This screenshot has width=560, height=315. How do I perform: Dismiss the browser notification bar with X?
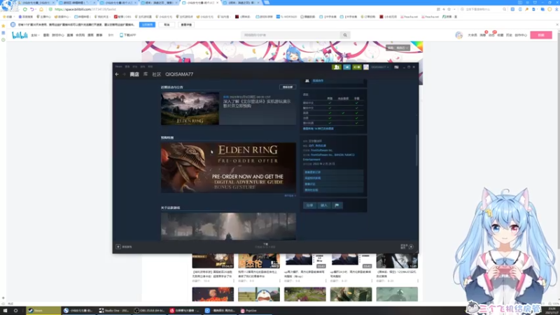coord(557,24)
